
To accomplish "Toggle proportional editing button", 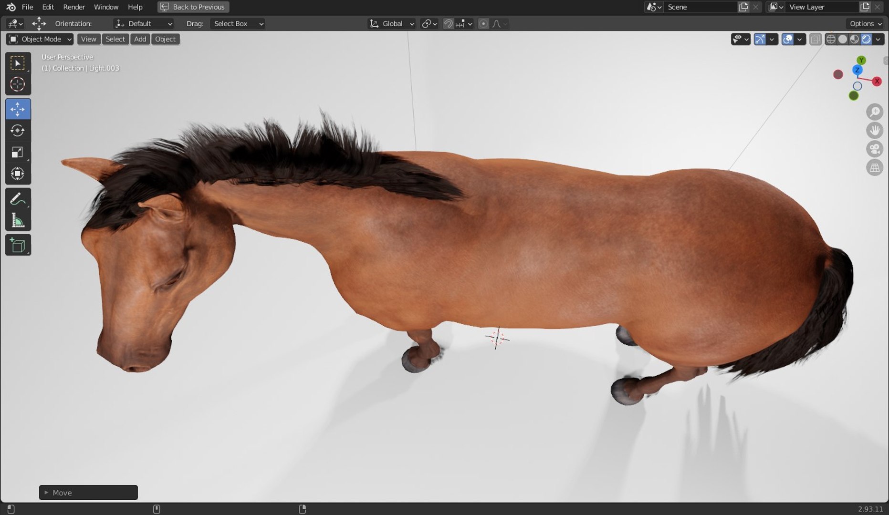I will pyautogui.click(x=483, y=24).
